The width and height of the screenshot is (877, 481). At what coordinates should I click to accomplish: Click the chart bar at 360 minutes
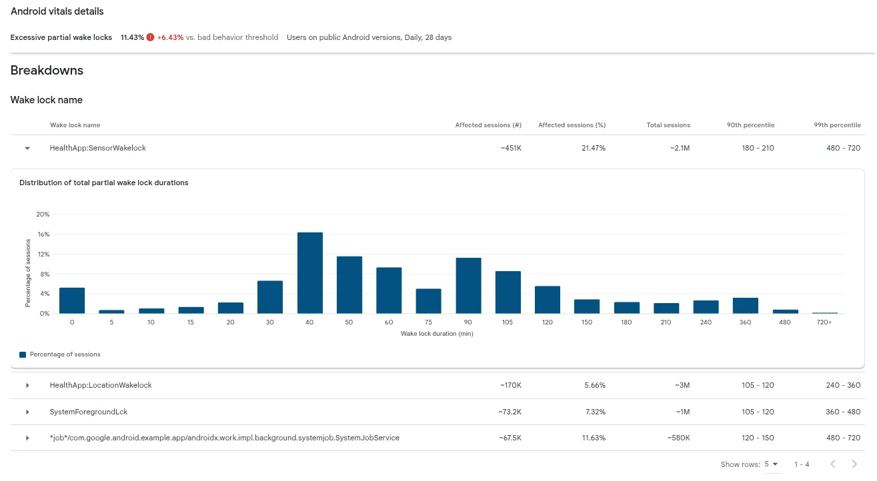[x=745, y=306]
